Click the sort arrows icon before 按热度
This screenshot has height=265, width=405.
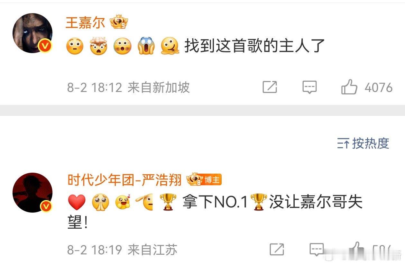pyautogui.click(x=343, y=143)
